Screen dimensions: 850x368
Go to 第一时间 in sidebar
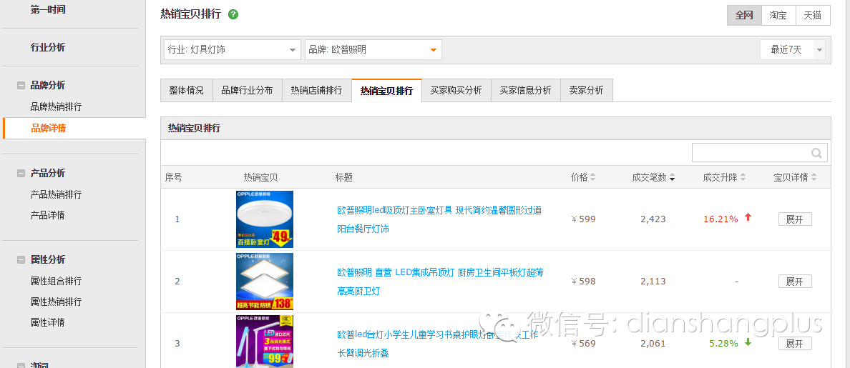coord(48,9)
